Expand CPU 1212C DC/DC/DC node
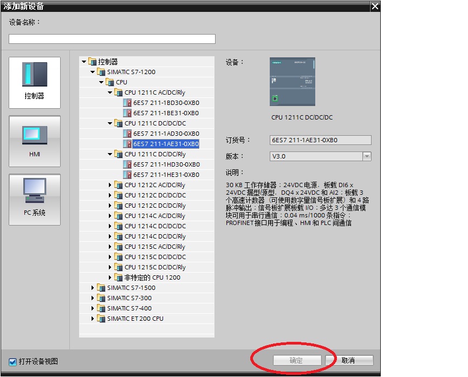The width and height of the screenshot is (468, 377). point(110,195)
